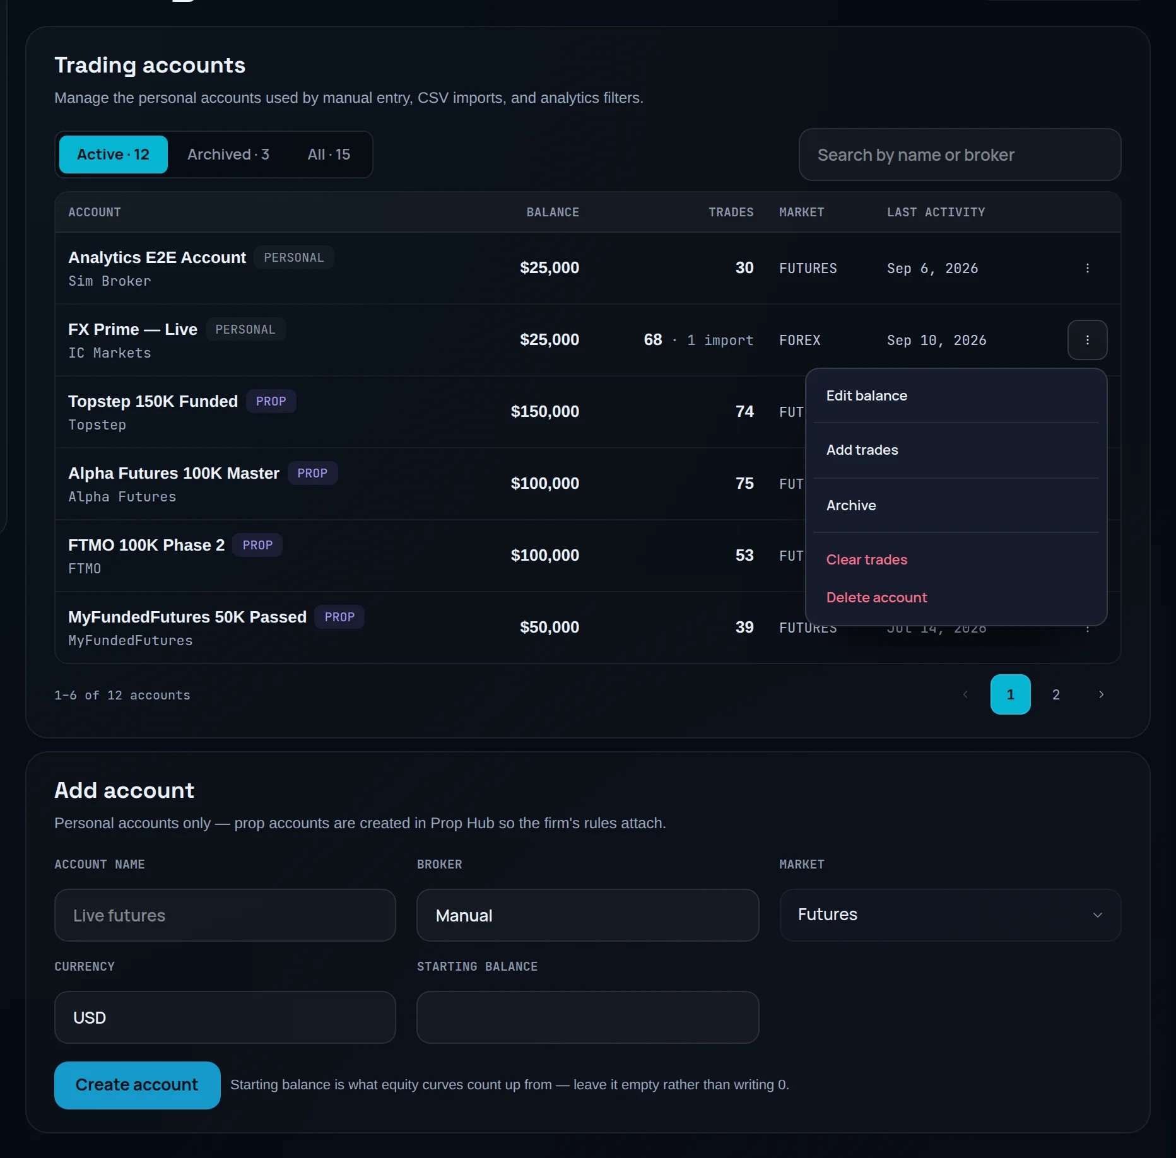Click the BALANCE column header
The width and height of the screenshot is (1176, 1158).
pyautogui.click(x=553, y=213)
